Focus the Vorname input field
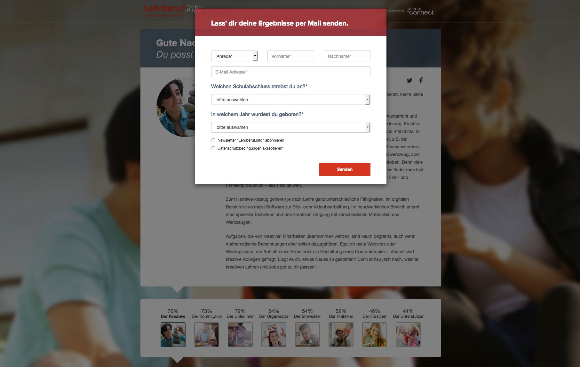The width and height of the screenshot is (580, 367). tap(291, 56)
